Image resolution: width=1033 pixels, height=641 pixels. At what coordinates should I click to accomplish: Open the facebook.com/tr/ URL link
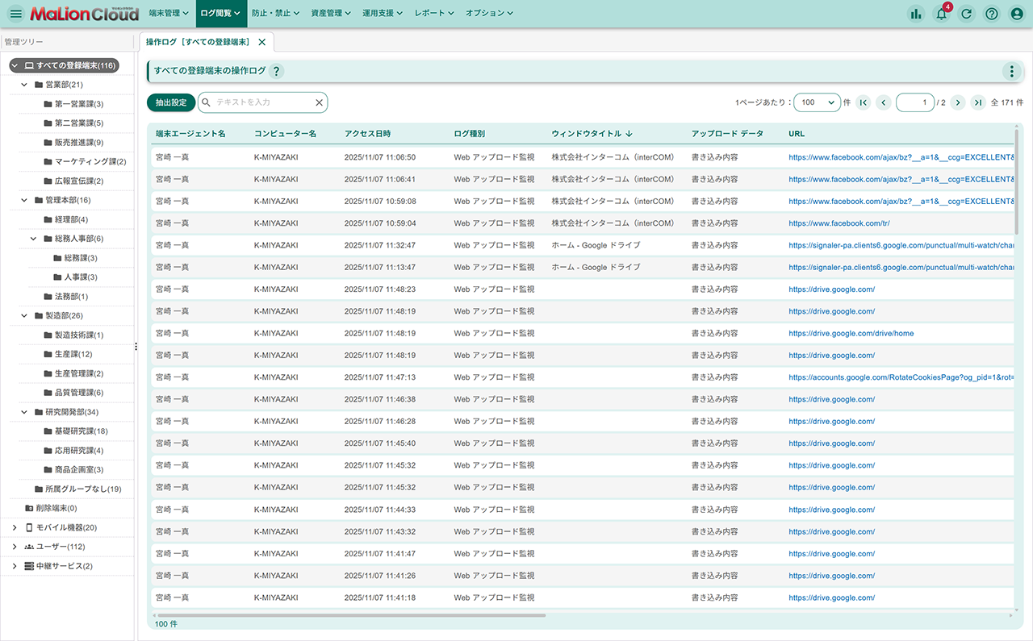(839, 223)
